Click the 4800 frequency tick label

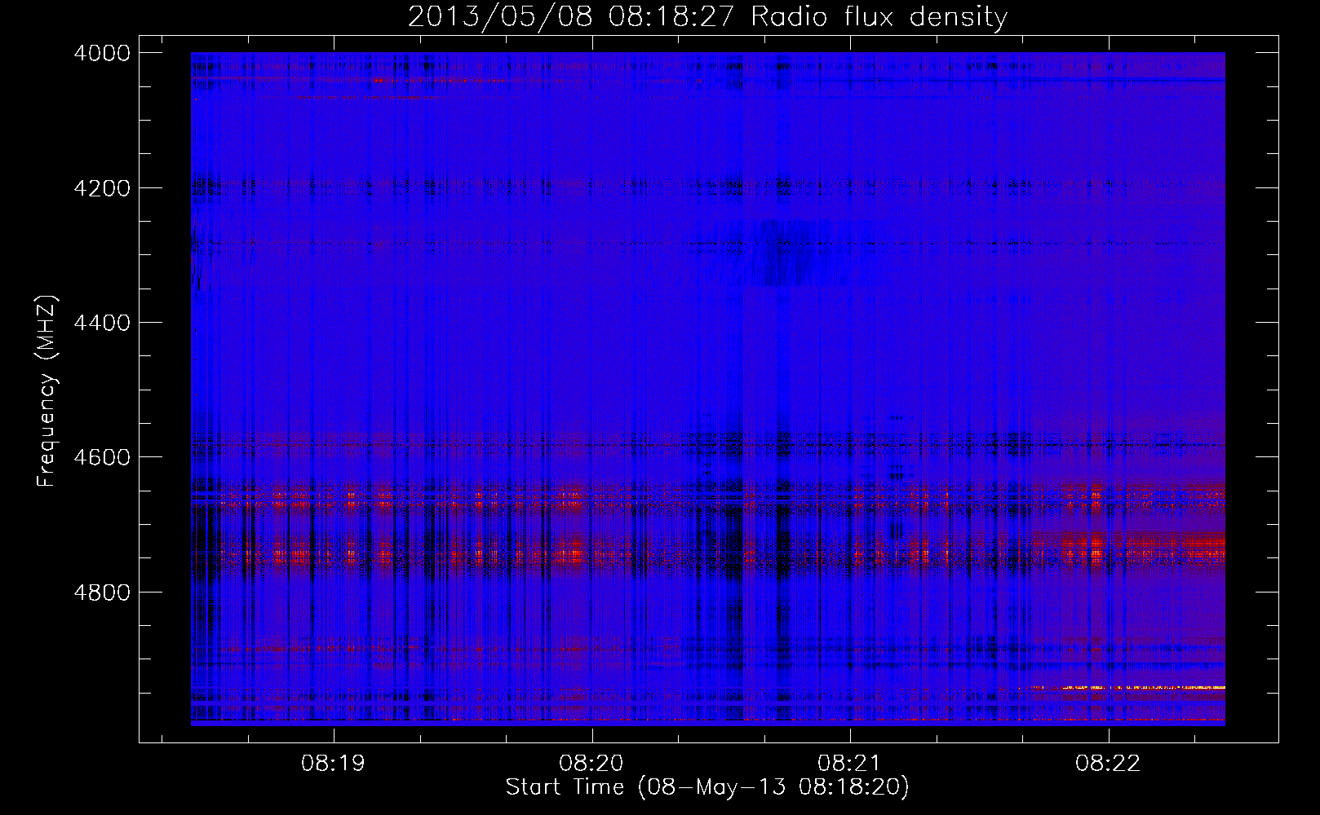point(102,593)
